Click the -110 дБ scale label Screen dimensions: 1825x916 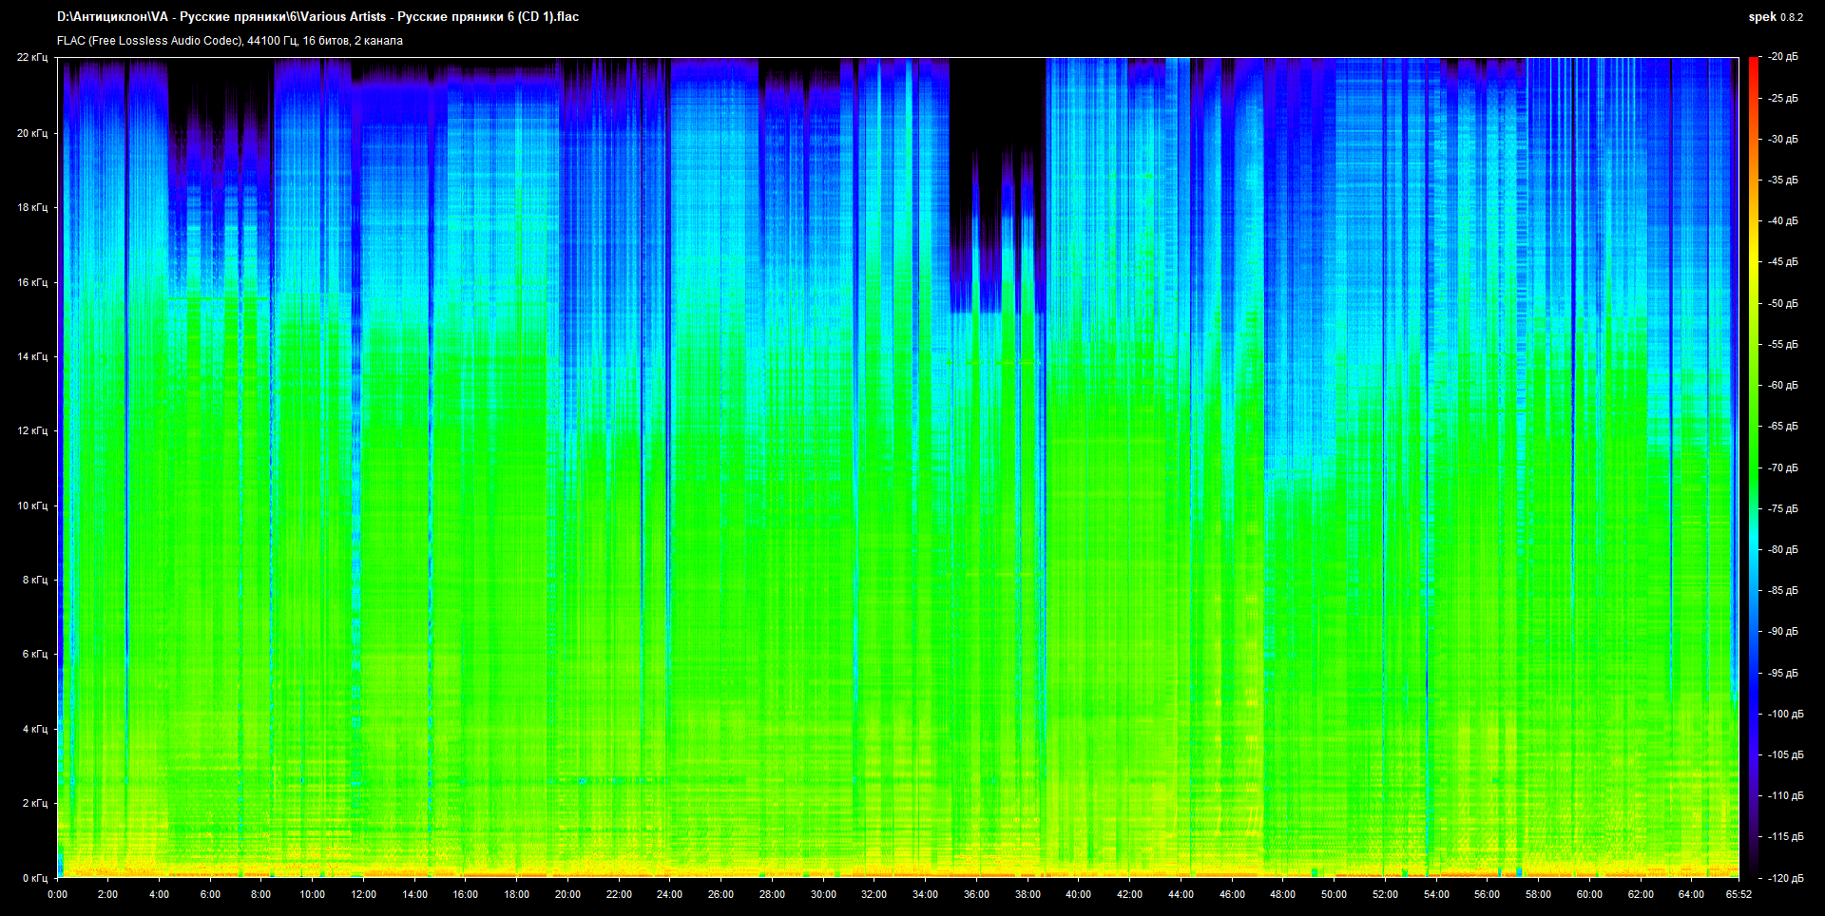(1785, 795)
